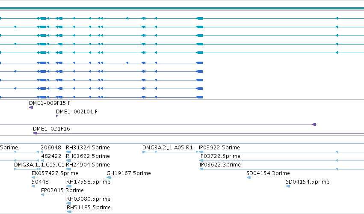This screenshot has width=364, height=214.
Task: Select the DME1-002L01.F label
Action: [77, 112]
